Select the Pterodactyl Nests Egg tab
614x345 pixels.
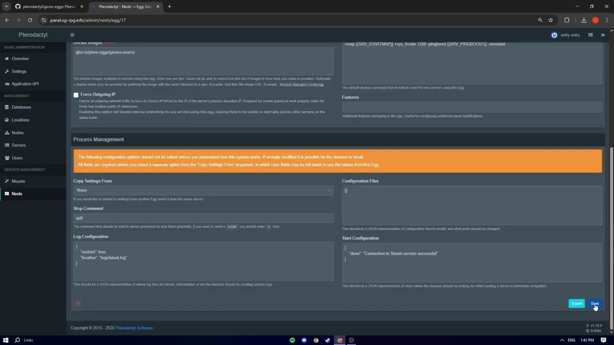coord(126,7)
